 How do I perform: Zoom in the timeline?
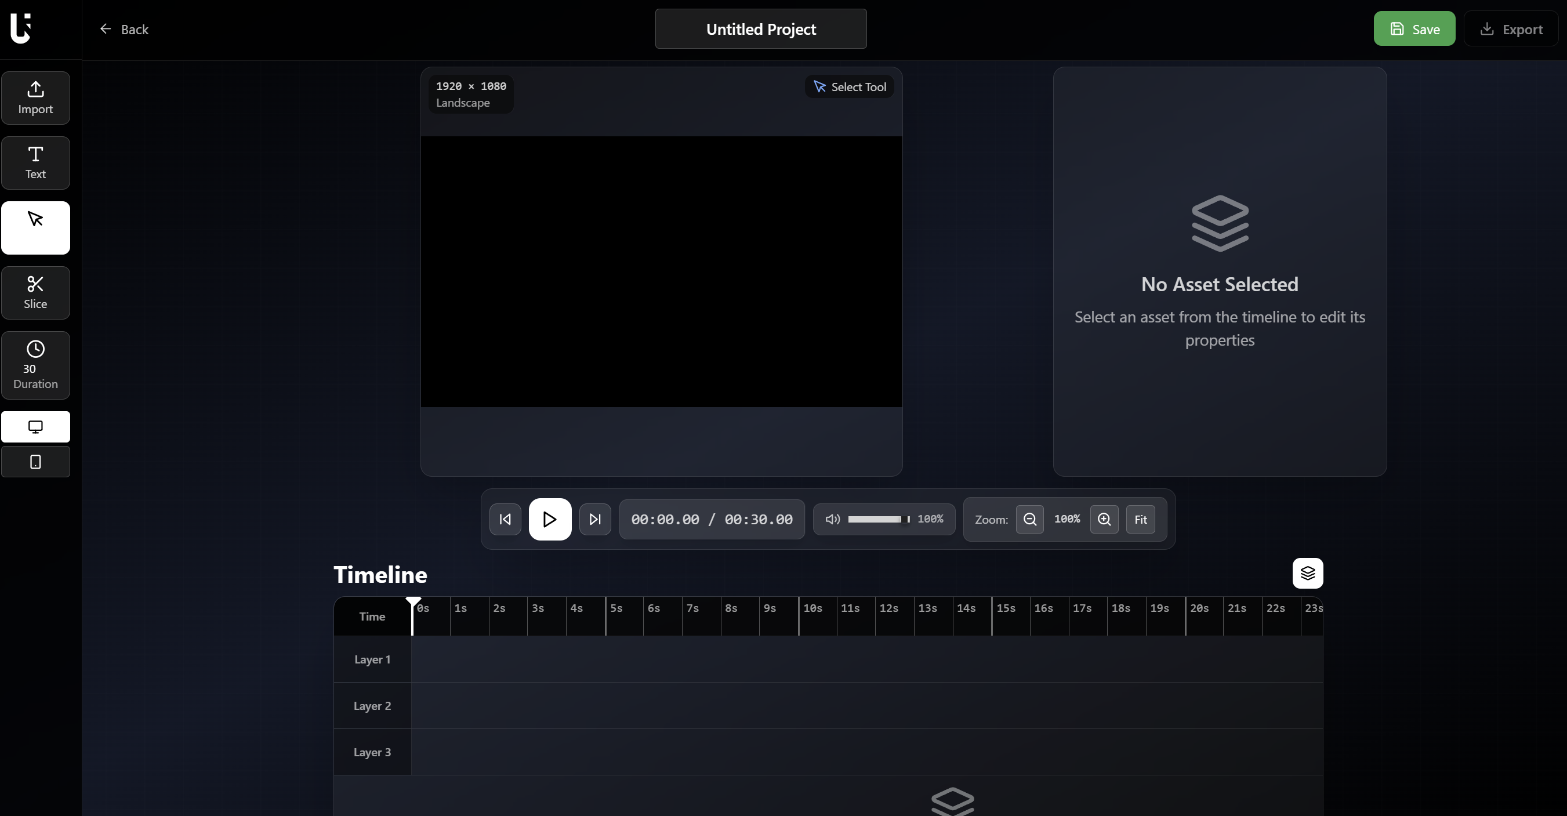pyautogui.click(x=1104, y=519)
